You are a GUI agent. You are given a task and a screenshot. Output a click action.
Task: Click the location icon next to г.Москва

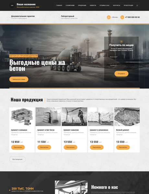click(109, 17)
